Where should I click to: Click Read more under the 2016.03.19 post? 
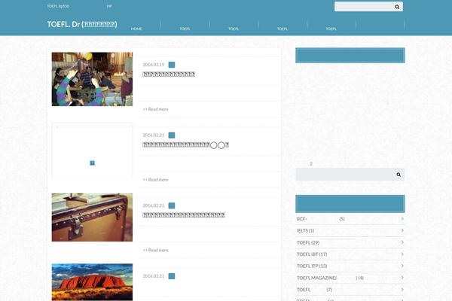click(x=156, y=109)
